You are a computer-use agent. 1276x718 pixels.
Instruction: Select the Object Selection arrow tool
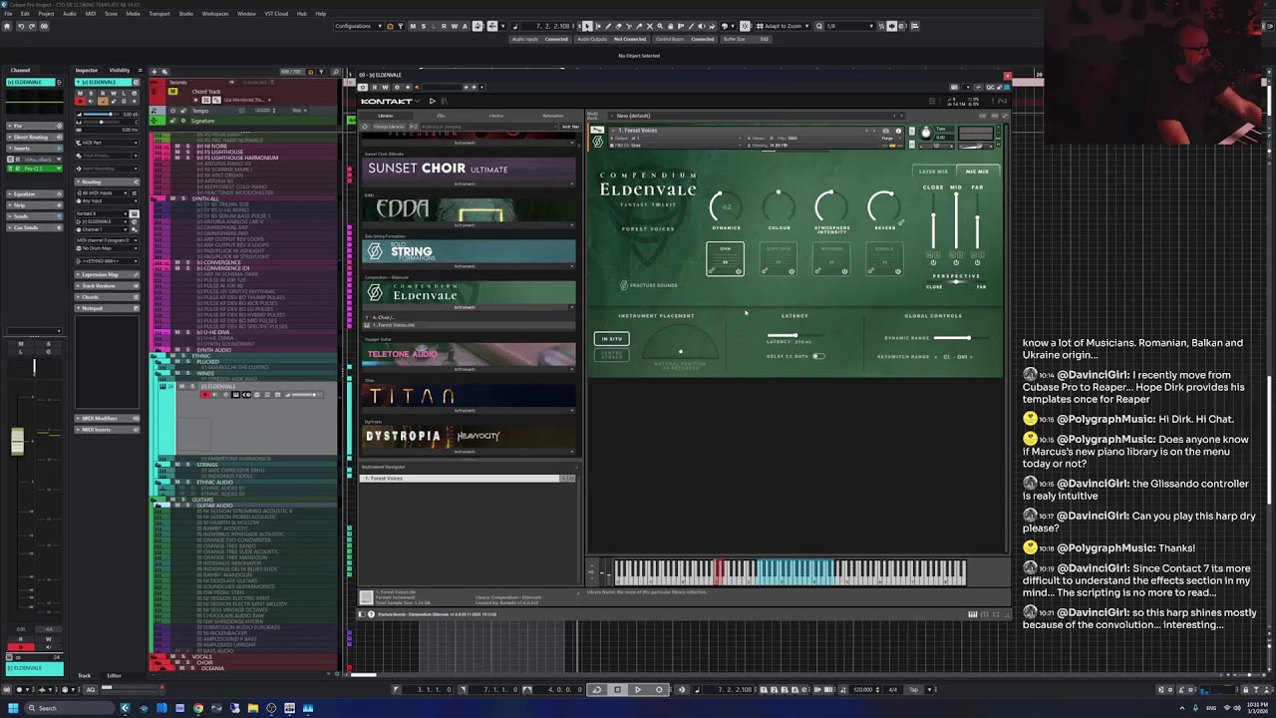tap(587, 26)
